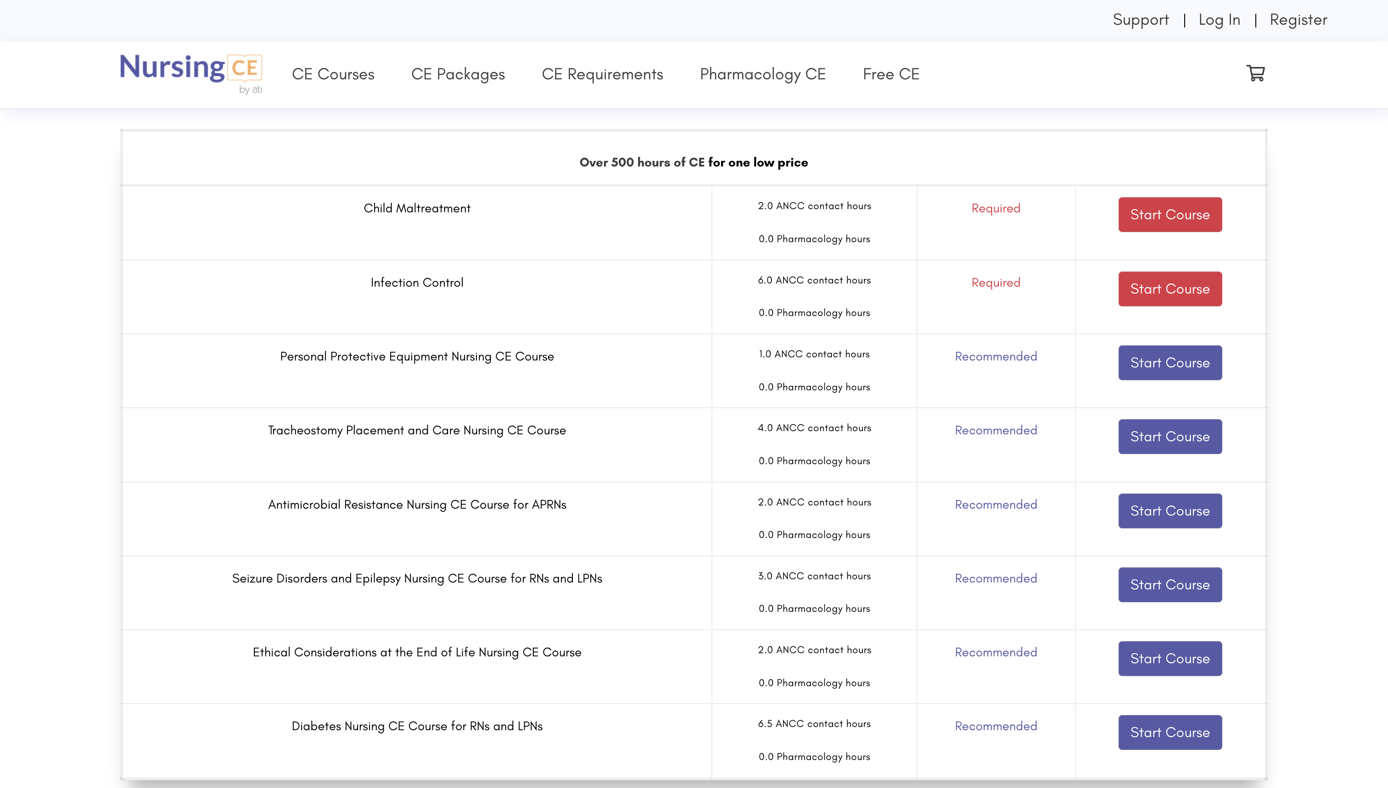
Task: Start the Diabetes Nursing CE course
Action: pyautogui.click(x=1170, y=732)
